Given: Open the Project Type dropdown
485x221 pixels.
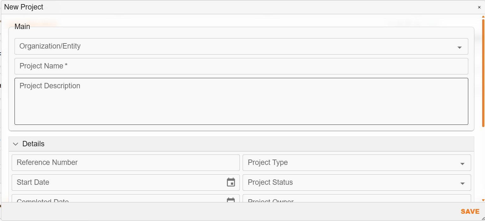Looking at the screenshot, I should coord(347,163).
